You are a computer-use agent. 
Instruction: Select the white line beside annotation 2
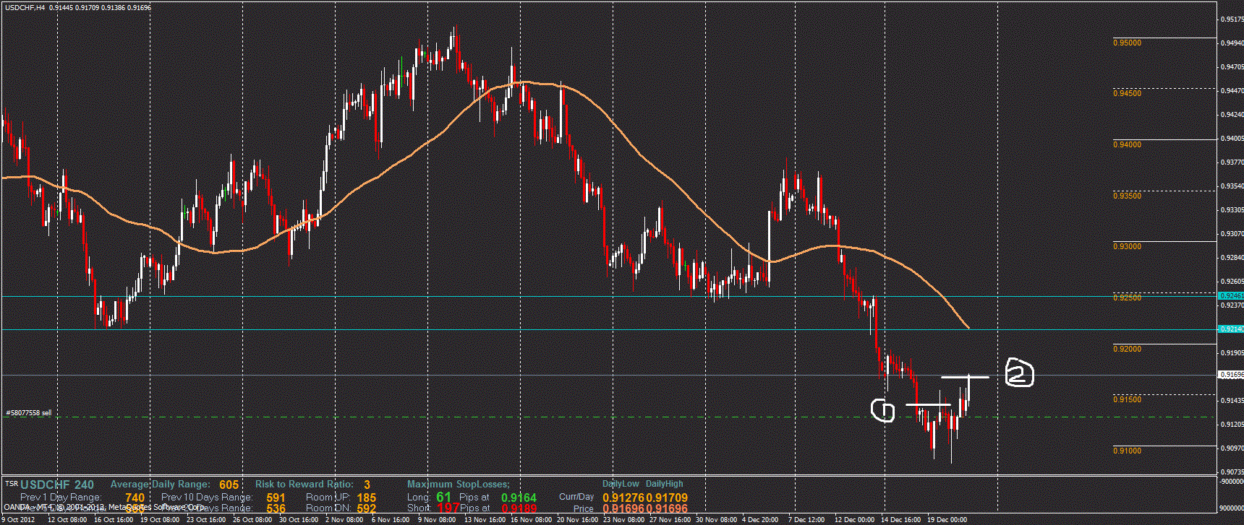pos(965,377)
